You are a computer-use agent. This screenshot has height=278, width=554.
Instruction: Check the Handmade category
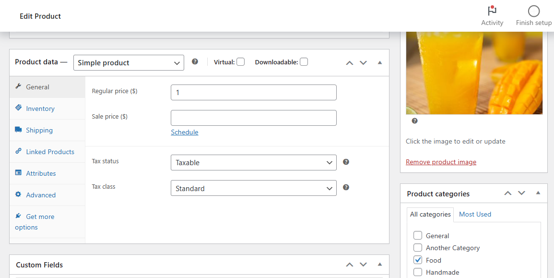418,272
